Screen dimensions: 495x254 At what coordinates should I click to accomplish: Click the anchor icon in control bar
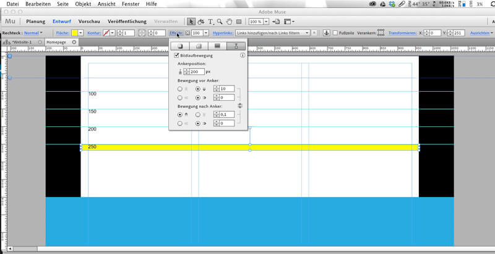(327, 33)
